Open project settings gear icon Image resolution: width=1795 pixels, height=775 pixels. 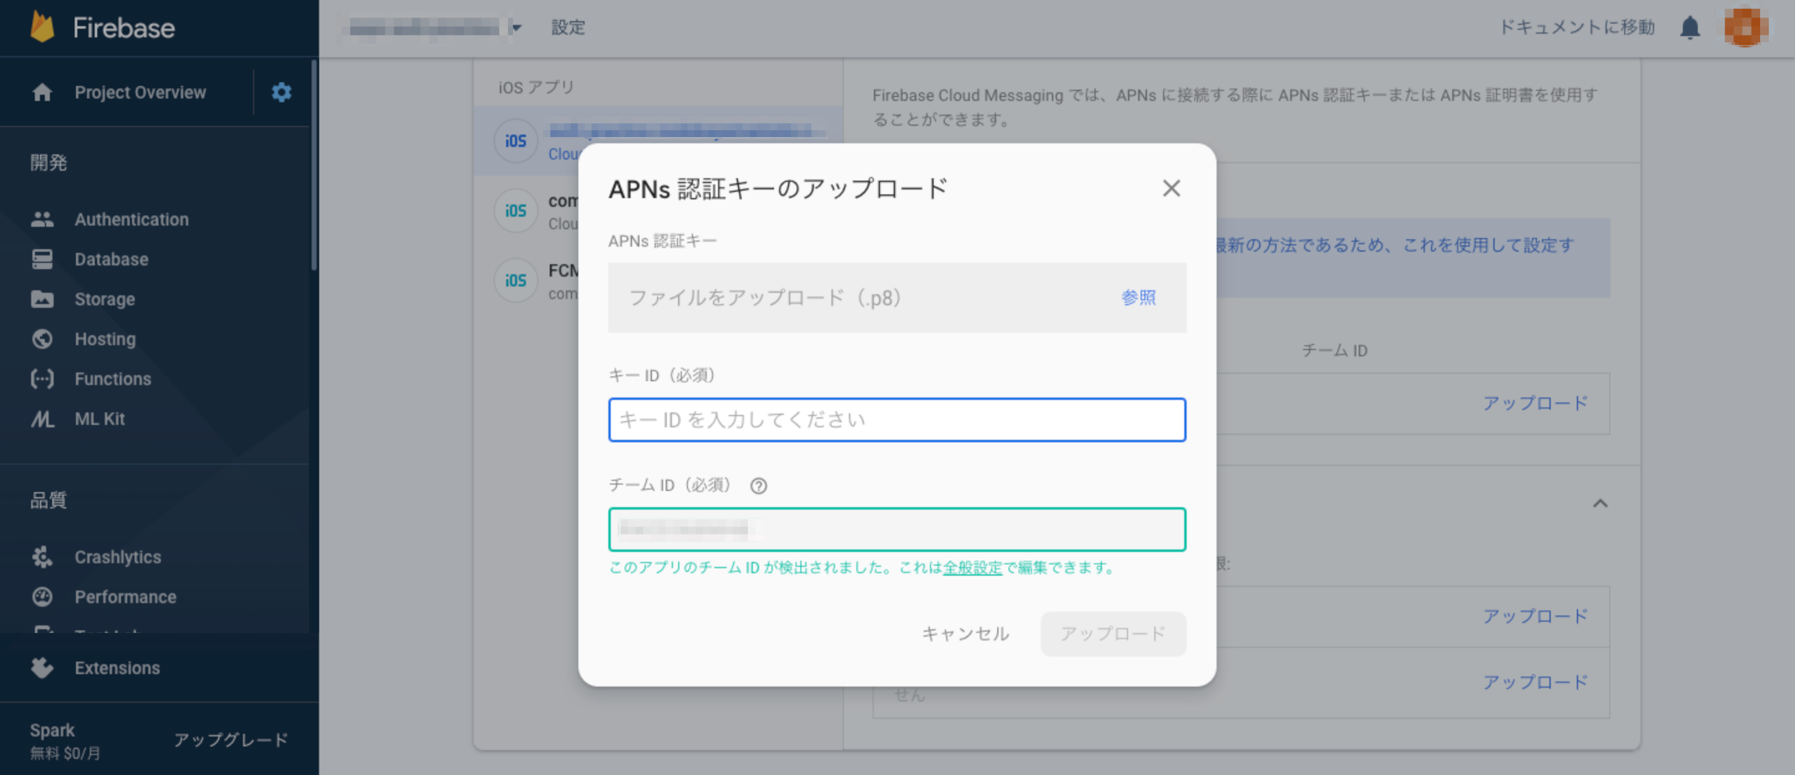coord(282,92)
